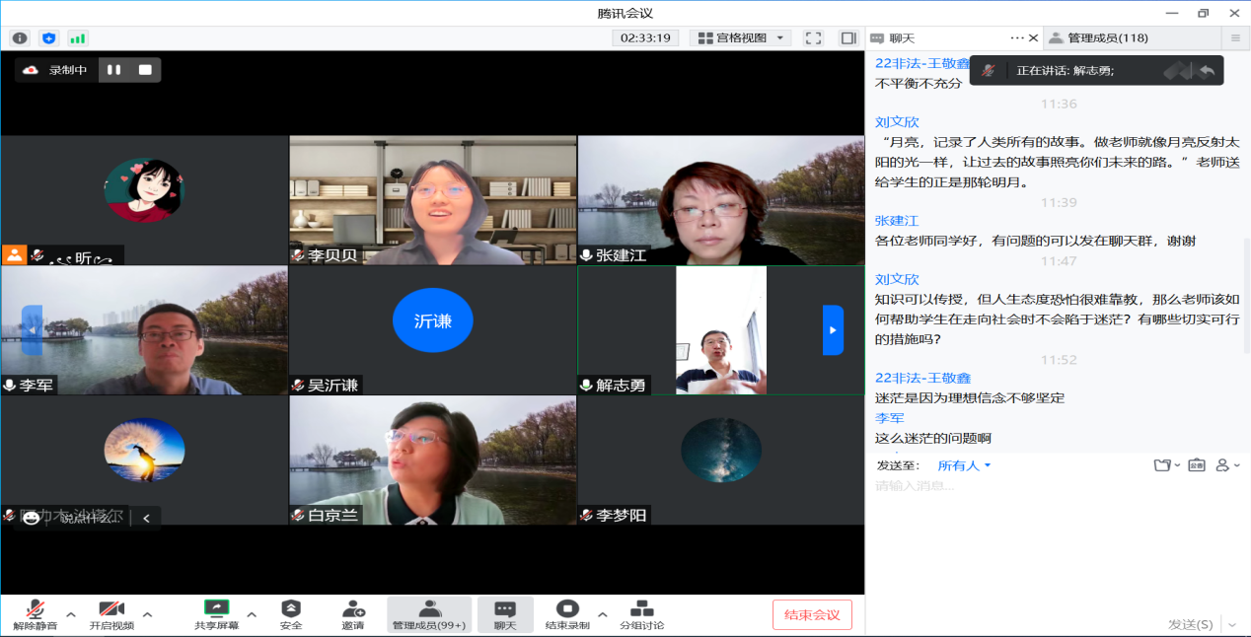Click chat message 这么迷茫的问题啊
Image resolution: width=1251 pixels, height=637 pixels.
933,438
